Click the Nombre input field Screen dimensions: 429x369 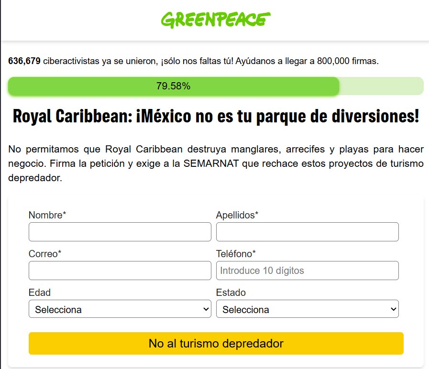[120, 232]
